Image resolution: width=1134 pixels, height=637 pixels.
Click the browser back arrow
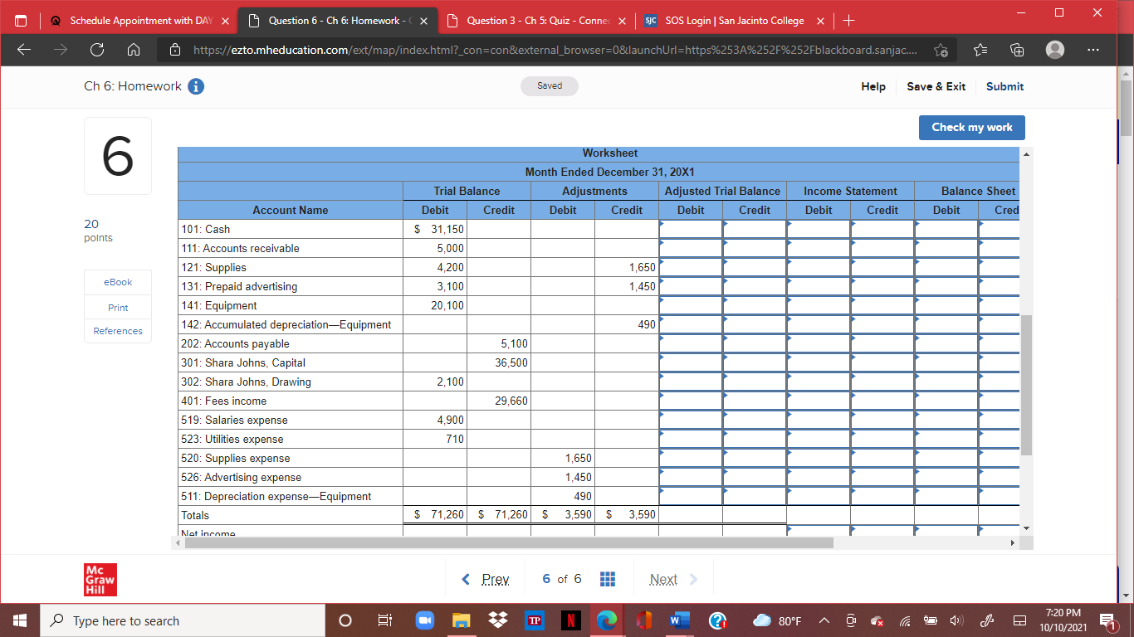pyautogui.click(x=24, y=51)
